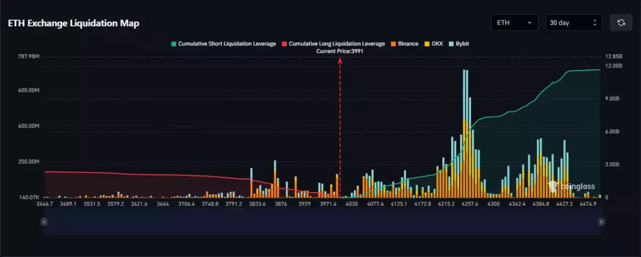This screenshot has width=641, height=257.
Task: Click the light blue Bybit legend swatch
Action: pyautogui.click(x=451, y=44)
